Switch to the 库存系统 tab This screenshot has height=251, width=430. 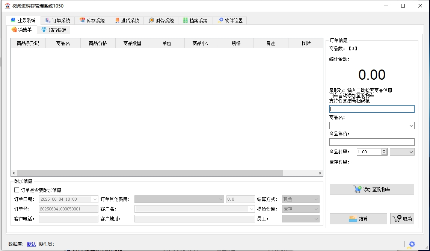pyautogui.click(x=92, y=21)
